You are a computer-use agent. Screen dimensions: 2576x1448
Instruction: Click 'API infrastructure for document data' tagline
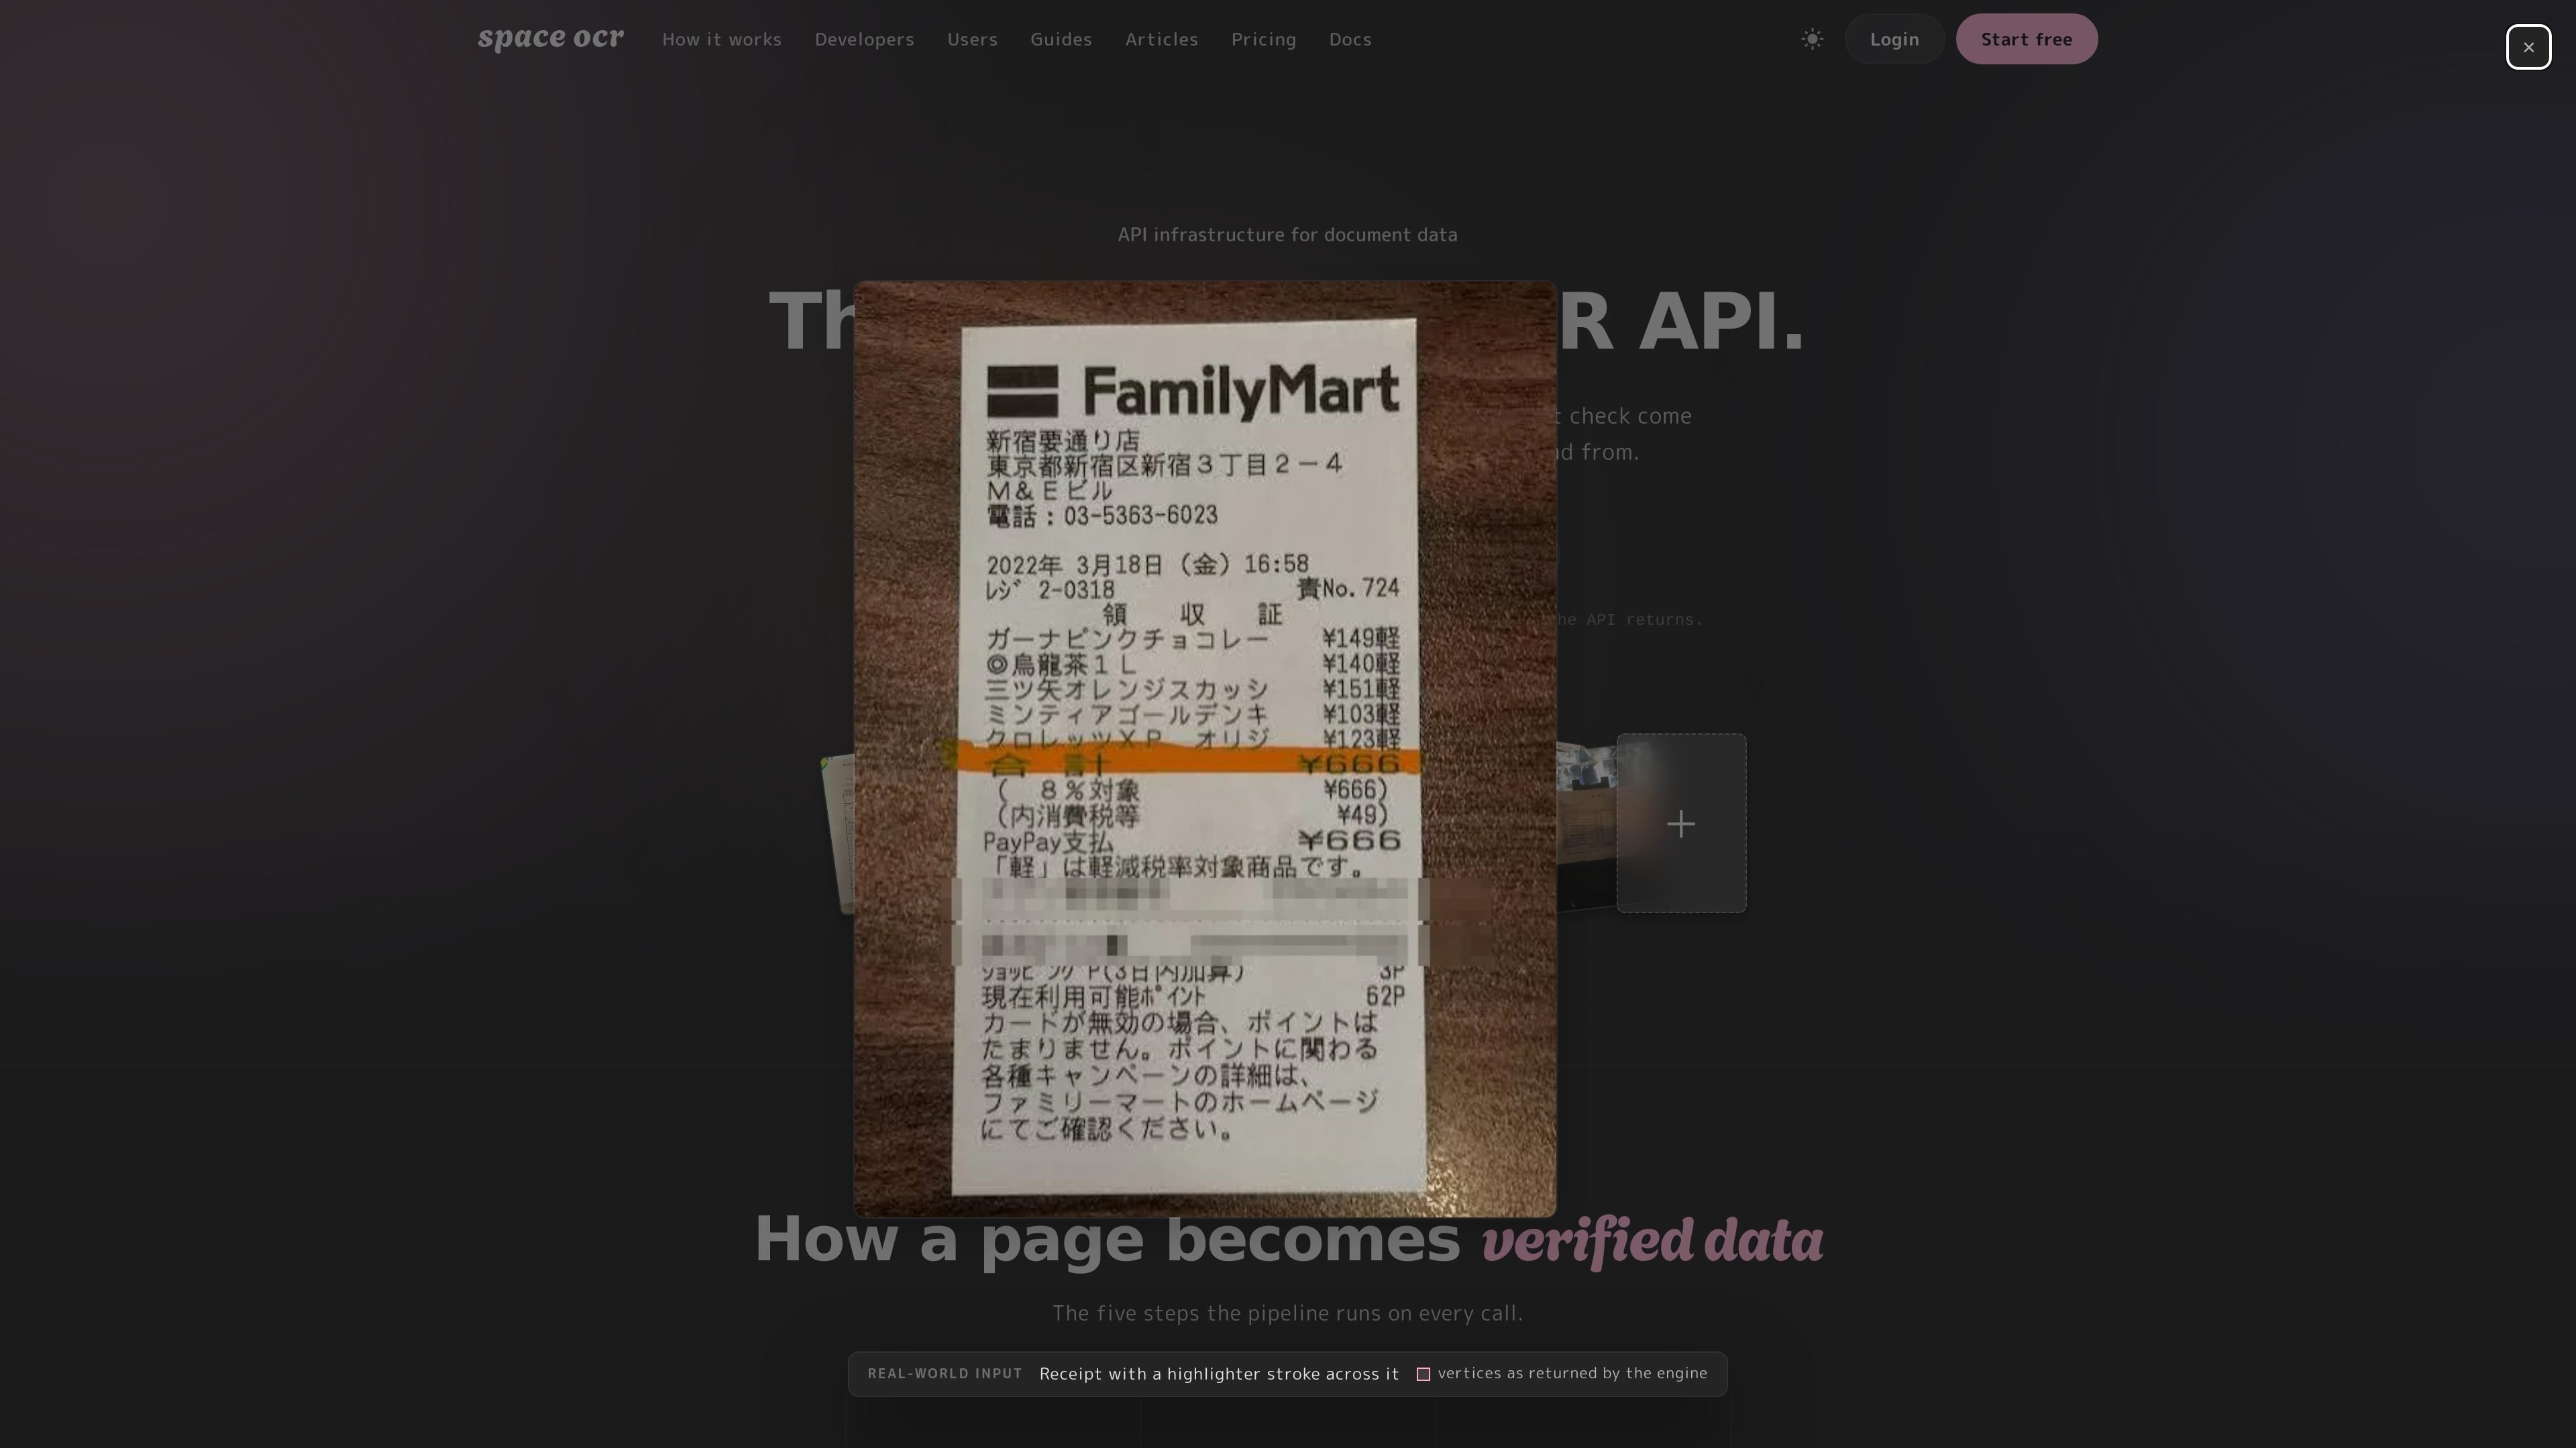1287,235
